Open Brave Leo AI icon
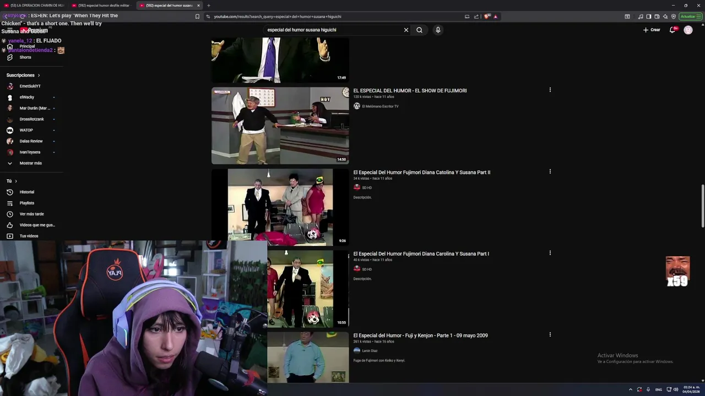Screen dimensions: 705x396 pyautogui.click(x=665, y=16)
